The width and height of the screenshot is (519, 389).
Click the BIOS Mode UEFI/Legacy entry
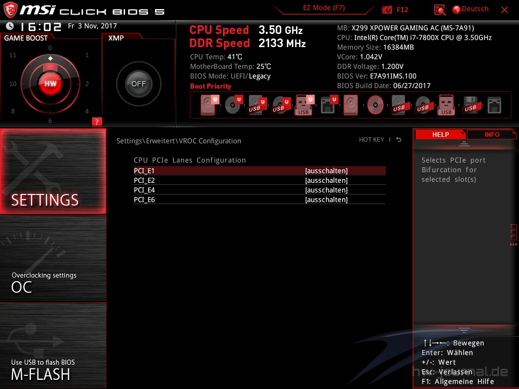231,76
